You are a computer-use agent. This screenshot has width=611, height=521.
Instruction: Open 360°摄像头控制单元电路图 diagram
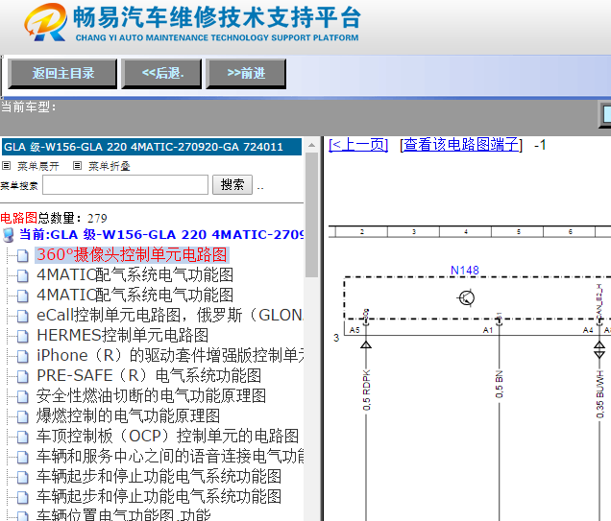pos(132,255)
